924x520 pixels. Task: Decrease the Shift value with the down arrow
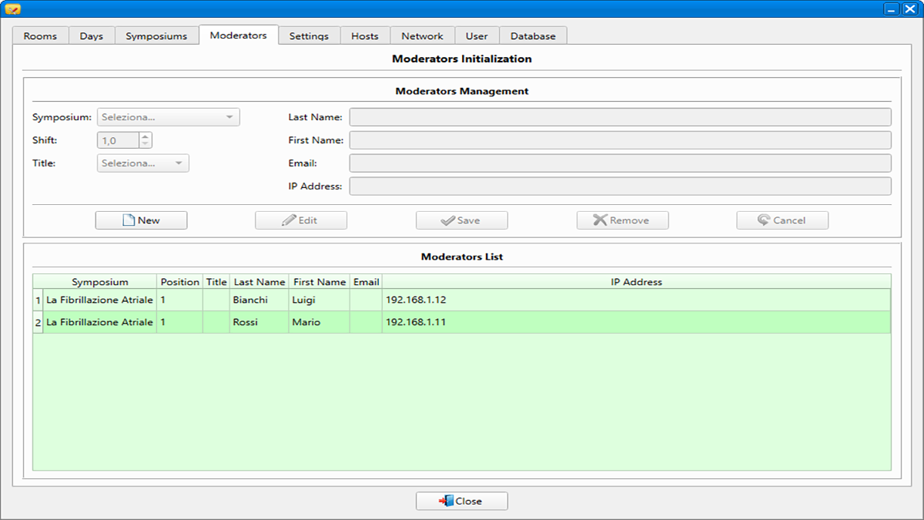tap(146, 144)
